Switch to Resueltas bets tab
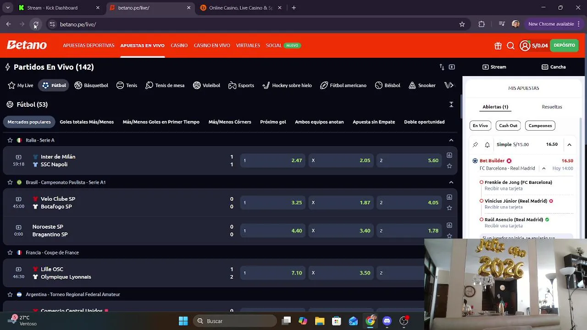The height and width of the screenshot is (330, 587). [x=552, y=107]
